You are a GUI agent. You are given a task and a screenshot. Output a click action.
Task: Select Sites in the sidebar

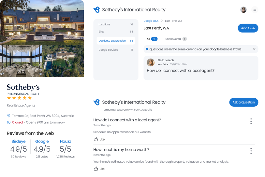point(116,32)
